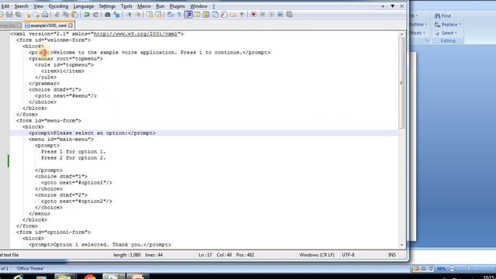Viewport: 496px width, 279px height.
Task: Click the Ln:17 position in status bar
Action: (x=205, y=255)
